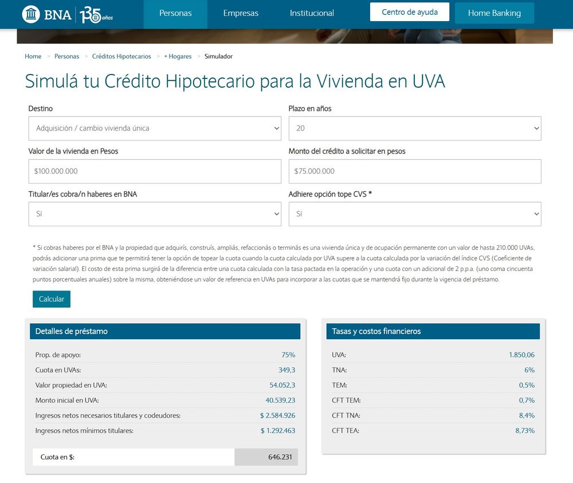The image size is (573, 483).
Task: Follow the + Hogares breadcrumb link
Action: pos(178,56)
